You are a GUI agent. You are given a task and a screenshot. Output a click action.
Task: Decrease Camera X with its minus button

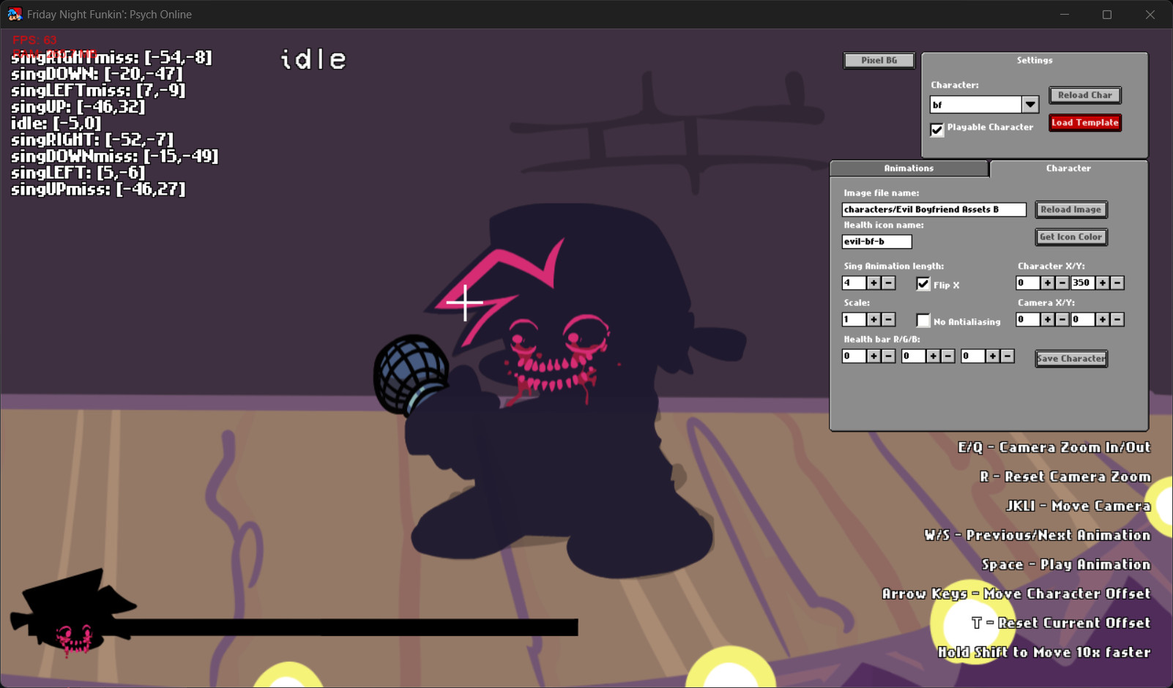[1062, 319]
